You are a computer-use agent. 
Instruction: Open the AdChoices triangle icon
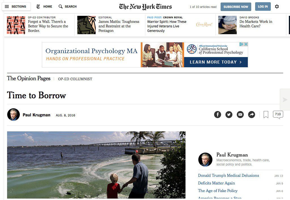241,44
